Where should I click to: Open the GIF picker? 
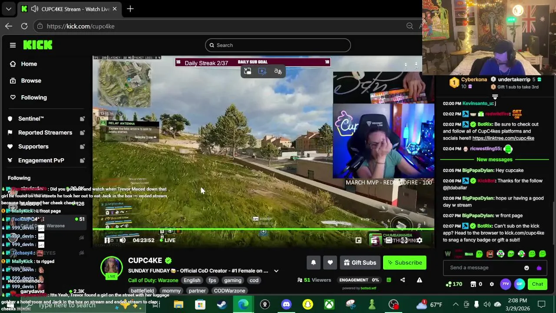[x=520, y=284]
